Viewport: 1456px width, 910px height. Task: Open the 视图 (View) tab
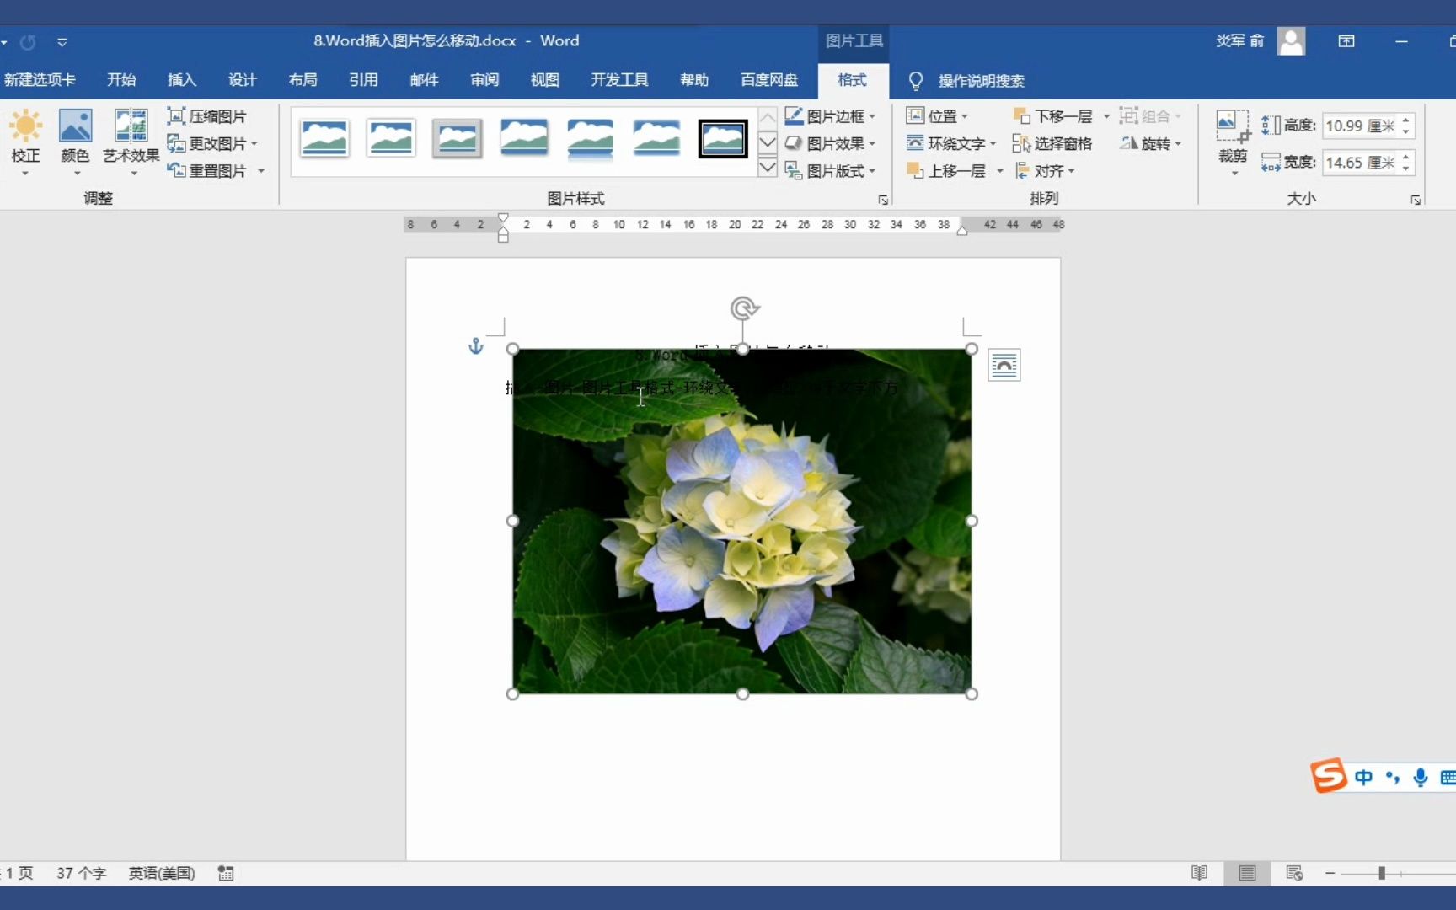pos(545,79)
